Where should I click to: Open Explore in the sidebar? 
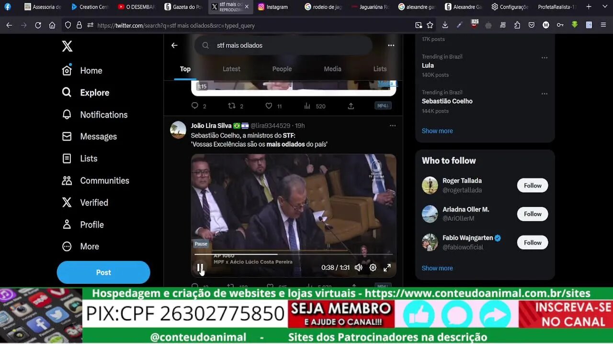pos(85,93)
